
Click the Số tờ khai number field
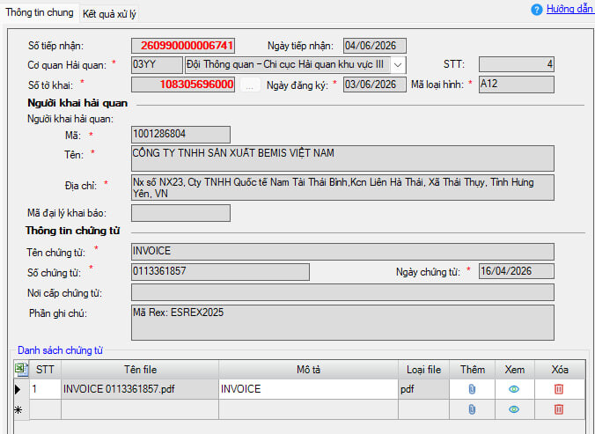pos(183,85)
